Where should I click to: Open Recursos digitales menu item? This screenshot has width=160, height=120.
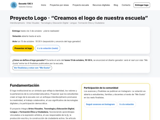(x=101, y=5)
